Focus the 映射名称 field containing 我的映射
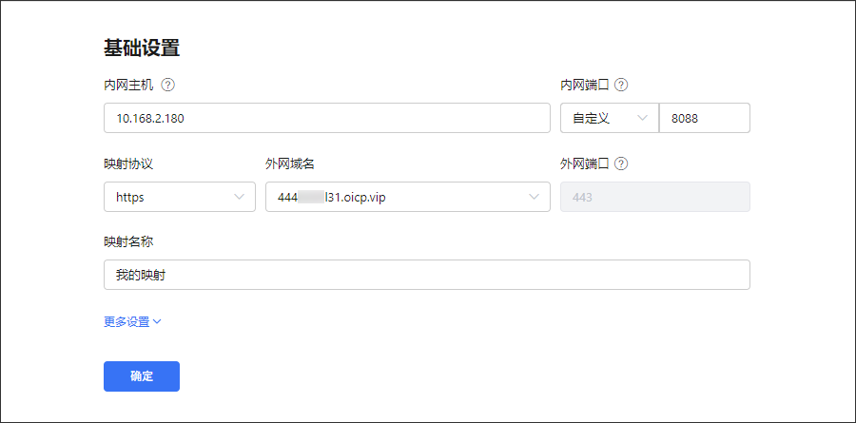The image size is (856, 423). 426,275
